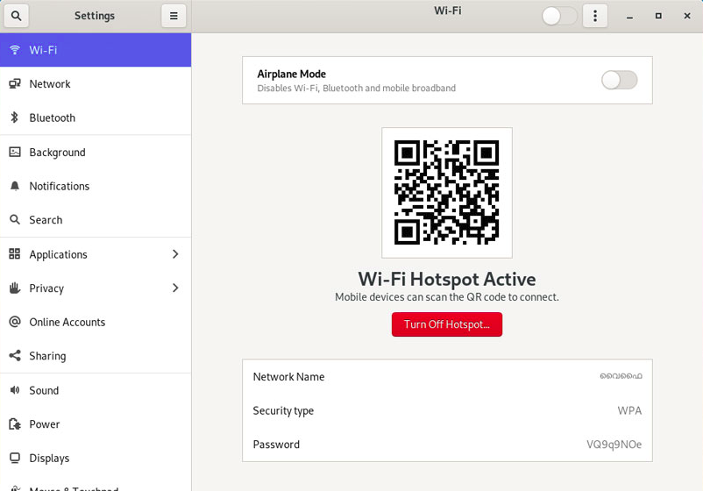Viewport: 703px width, 491px height.
Task: Click the Network Name row
Action: coord(447,377)
